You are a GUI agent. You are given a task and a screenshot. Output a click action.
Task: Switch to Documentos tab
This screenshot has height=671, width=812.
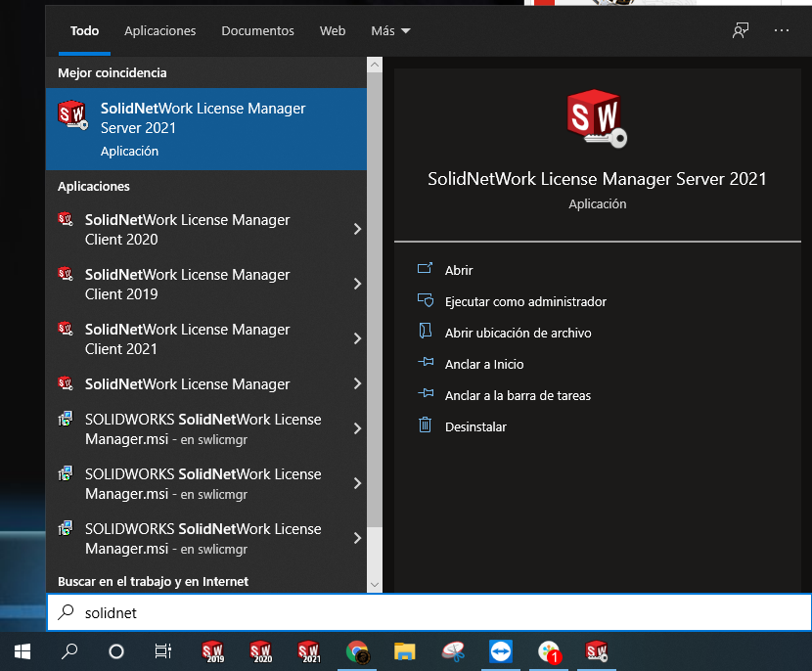coord(257,31)
